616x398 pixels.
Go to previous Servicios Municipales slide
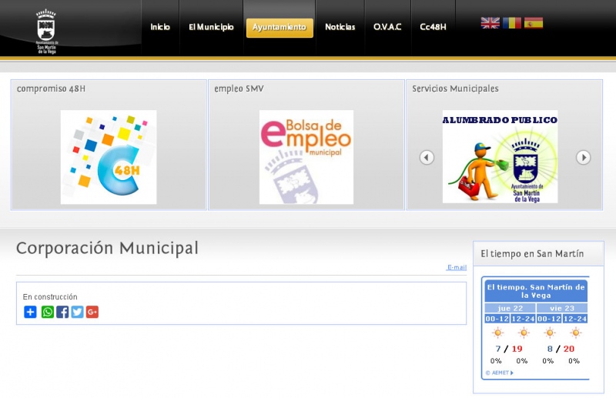pyautogui.click(x=427, y=157)
